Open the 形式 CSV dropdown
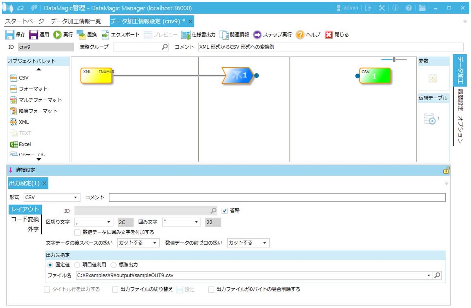 pyautogui.click(x=75, y=197)
